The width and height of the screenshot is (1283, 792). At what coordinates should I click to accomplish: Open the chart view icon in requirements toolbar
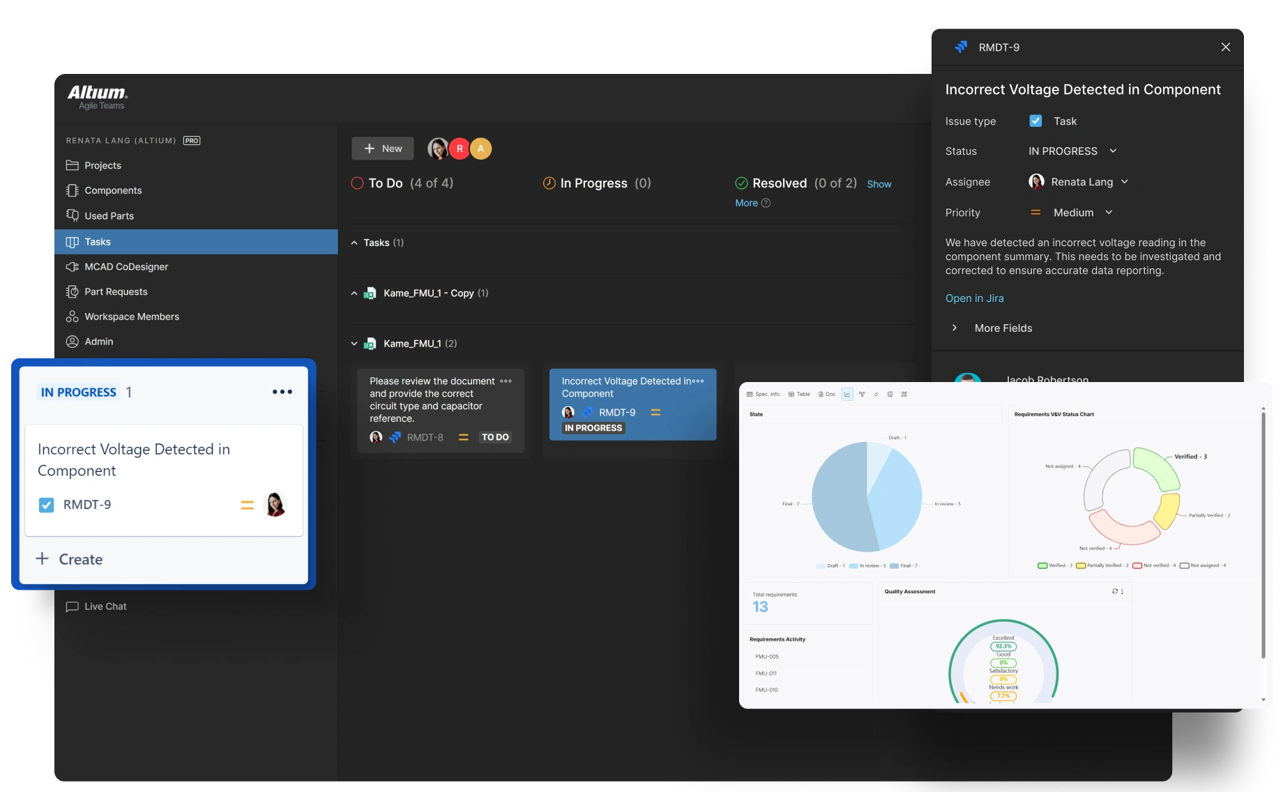[847, 395]
